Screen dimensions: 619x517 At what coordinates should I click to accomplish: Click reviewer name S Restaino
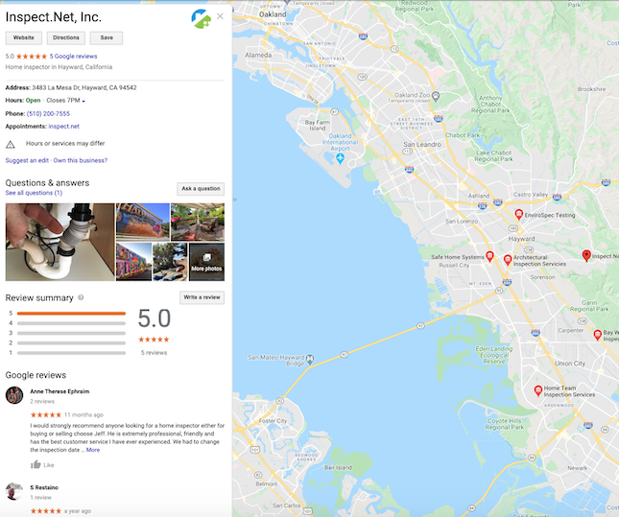coord(44,487)
